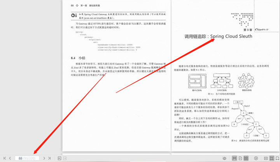Enable continuous scrolling layout
The width and height of the screenshot is (280, 162).
pyautogui.click(x=234, y=158)
